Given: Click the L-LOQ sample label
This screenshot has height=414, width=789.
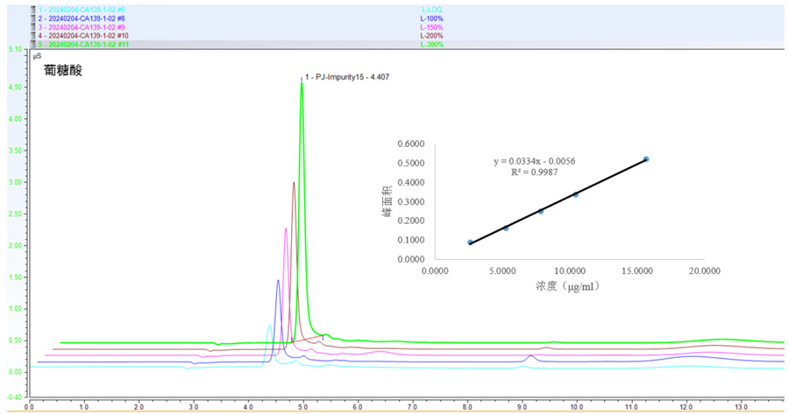Looking at the screenshot, I should coord(431,9).
